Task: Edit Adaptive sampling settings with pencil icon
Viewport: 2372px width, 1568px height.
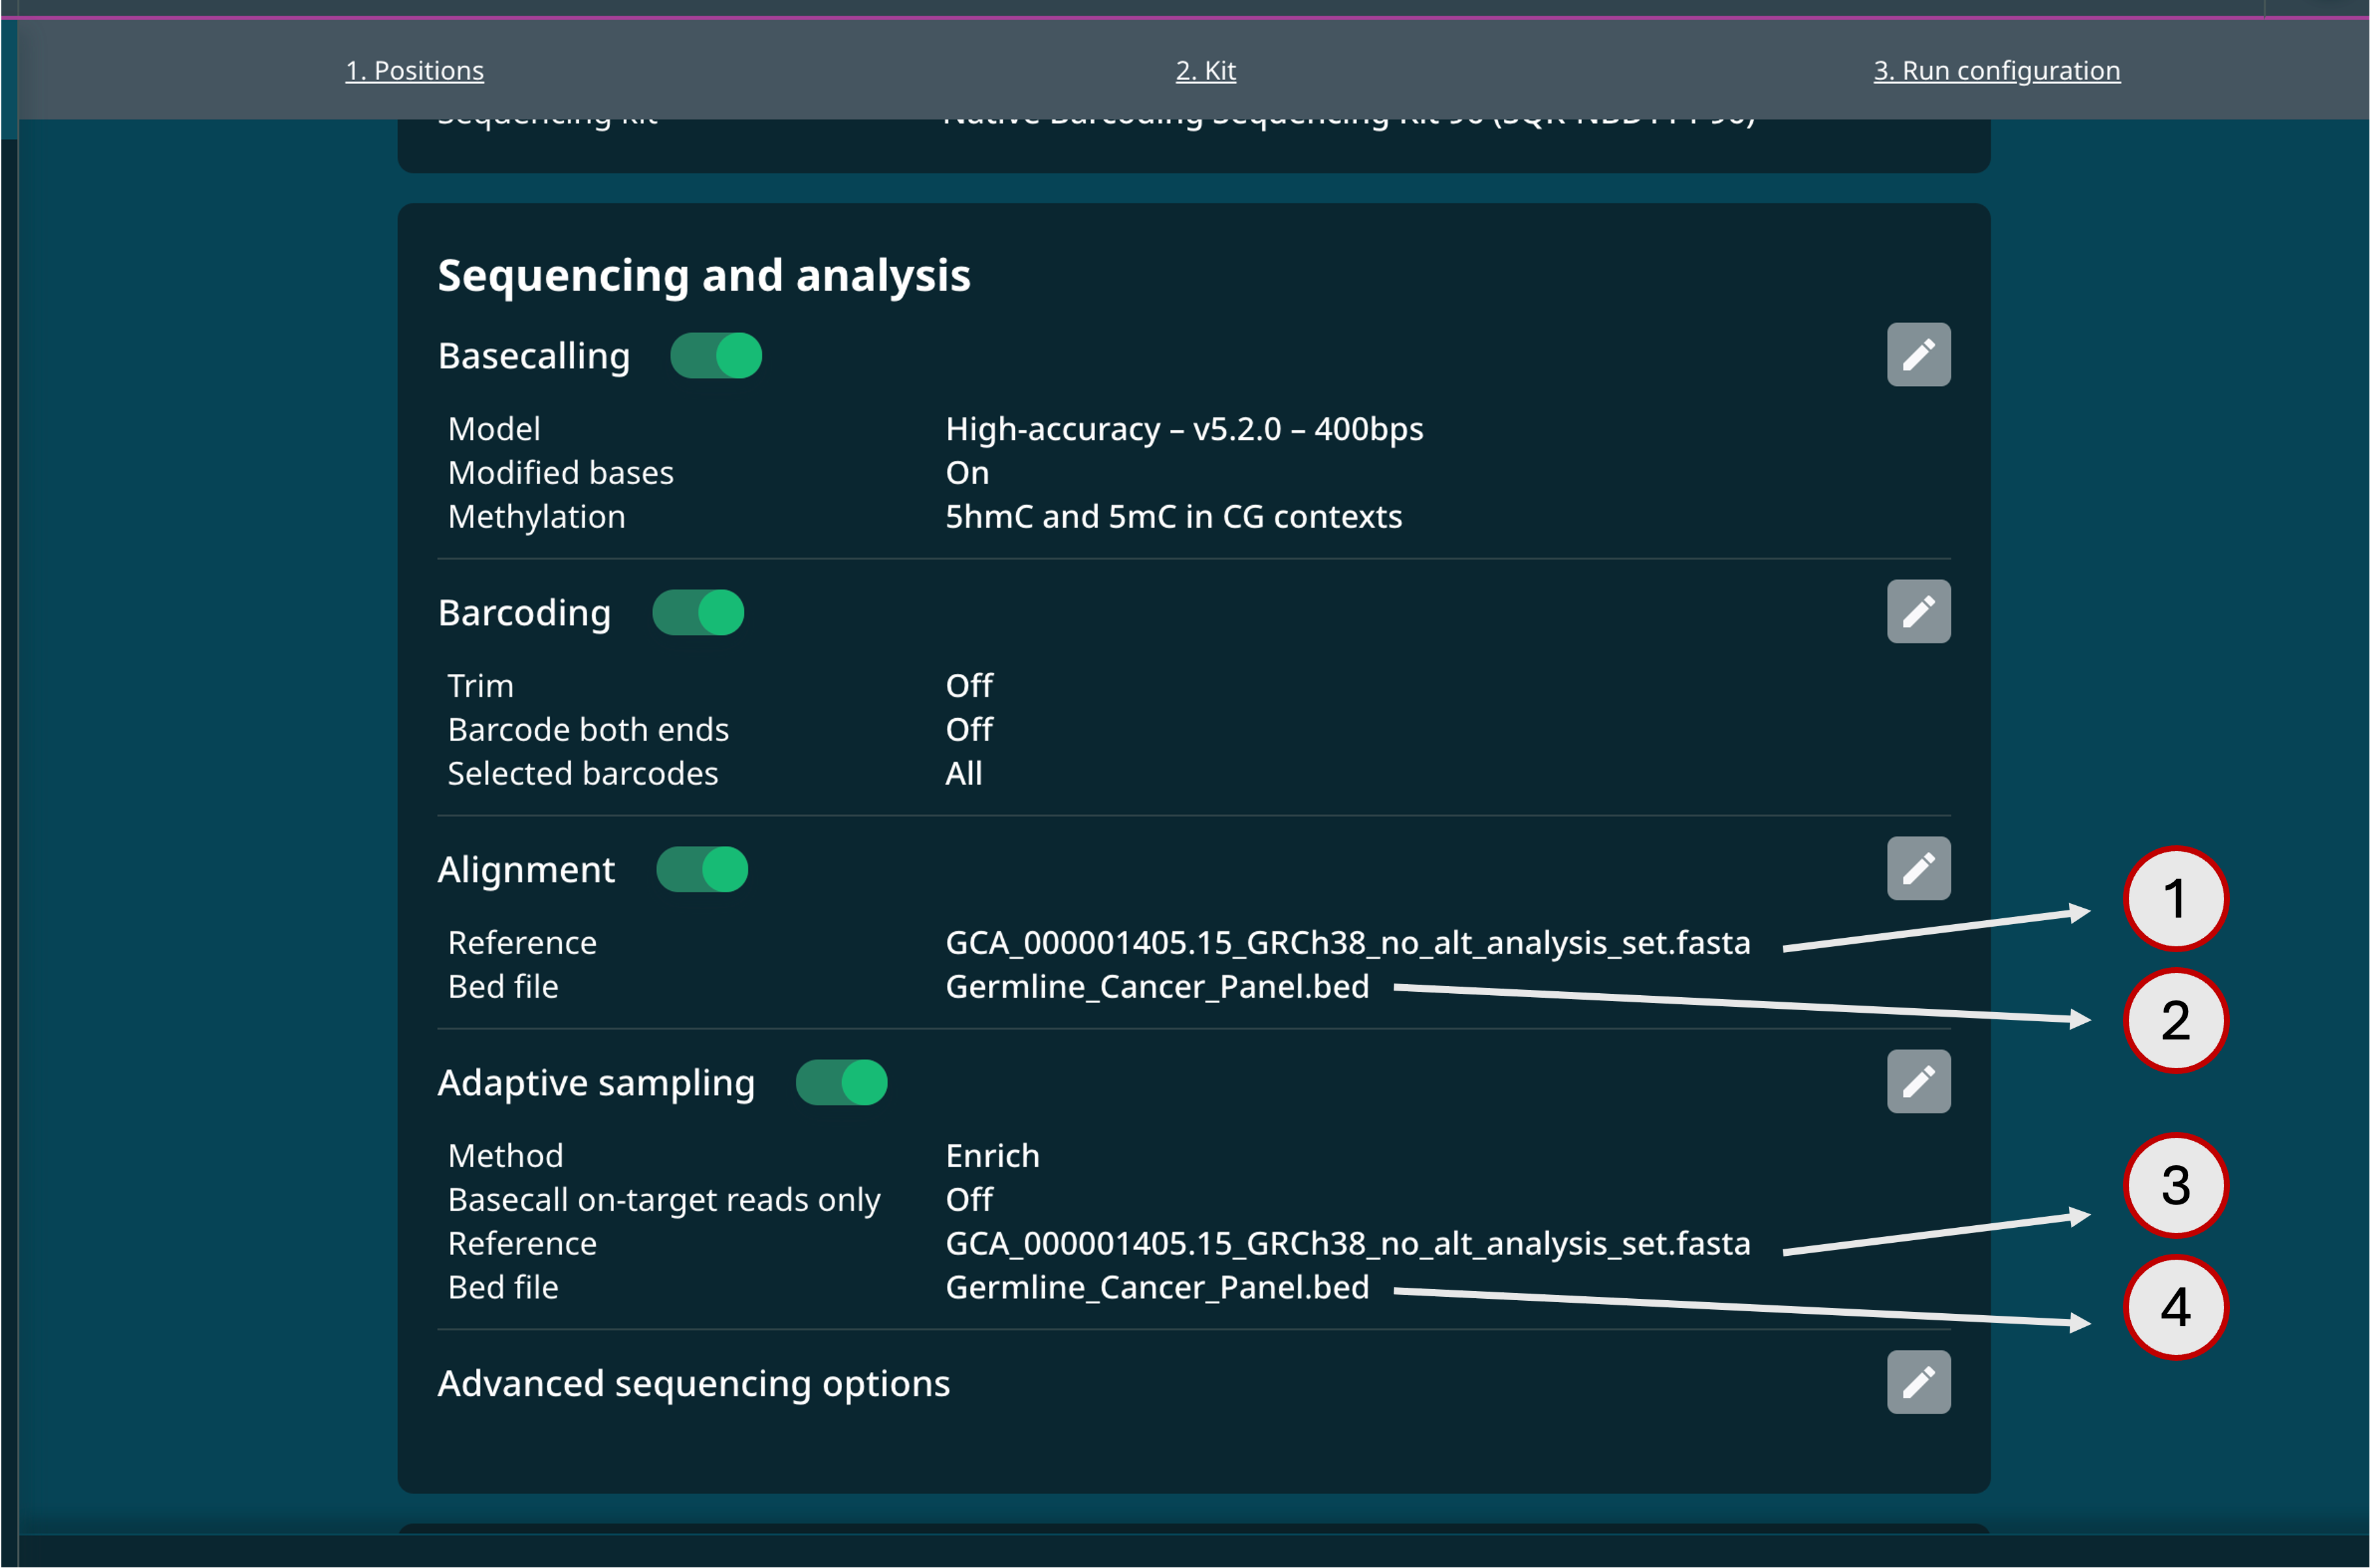Action: coord(1918,1081)
